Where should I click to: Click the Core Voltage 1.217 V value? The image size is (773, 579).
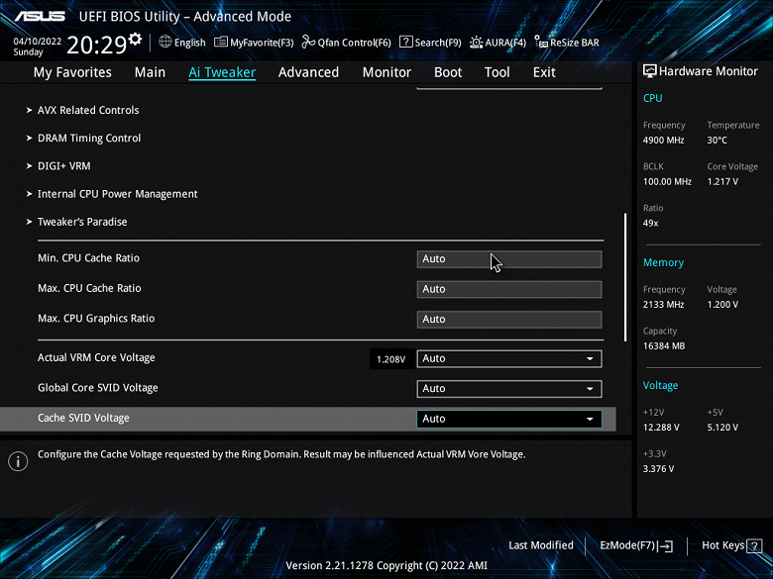[x=722, y=182]
